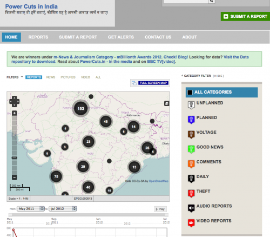This screenshot has width=270, height=237.
Task: Select the blue Planned category icon
Action: [x=191, y=120]
